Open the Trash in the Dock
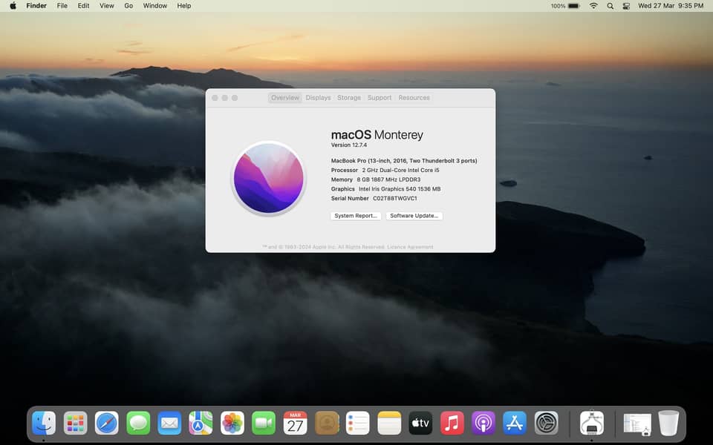 pos(668,423)
